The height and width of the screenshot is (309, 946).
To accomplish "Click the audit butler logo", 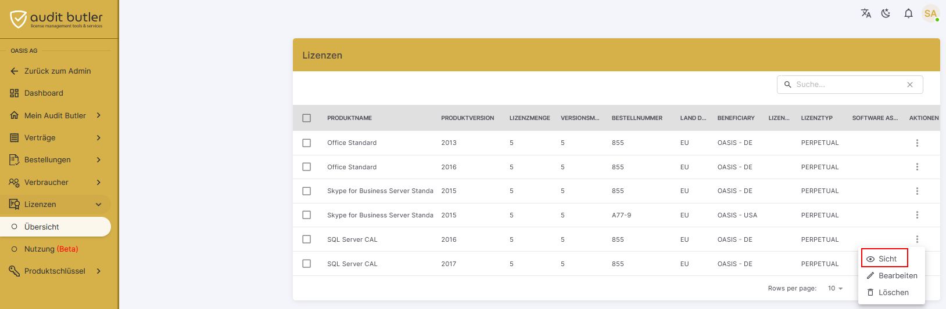I will pos(56,19).
